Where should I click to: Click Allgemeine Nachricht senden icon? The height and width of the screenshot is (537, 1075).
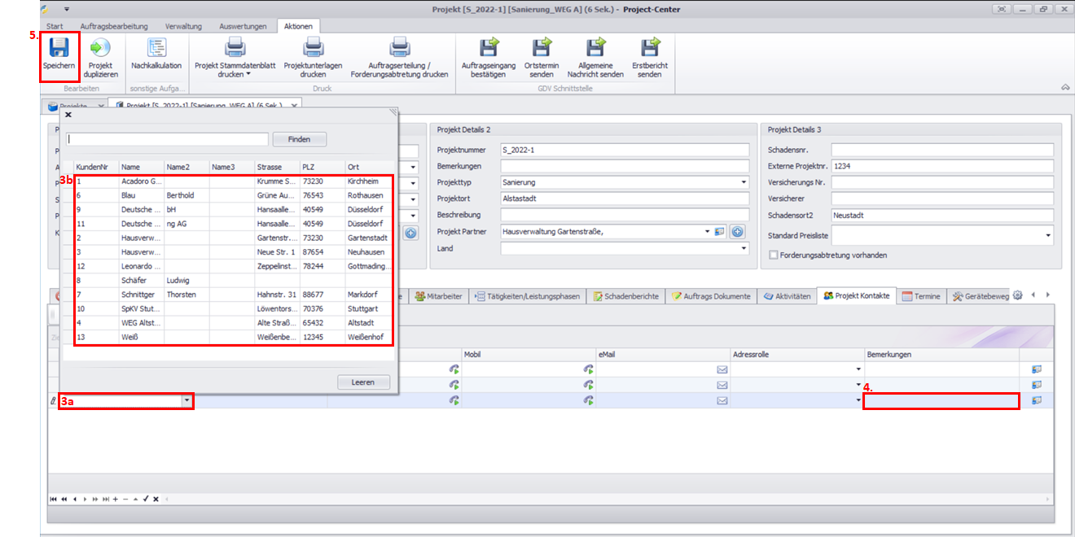pos(595,49)
